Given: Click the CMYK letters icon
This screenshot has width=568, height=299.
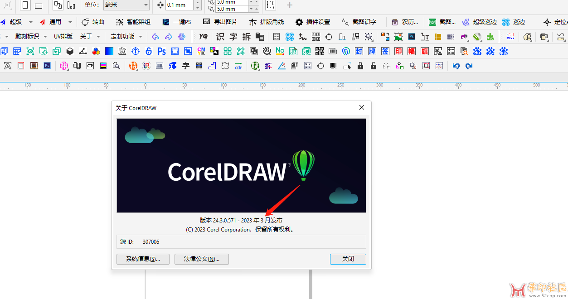Looking at the screenshot, I should pos(201,52).
